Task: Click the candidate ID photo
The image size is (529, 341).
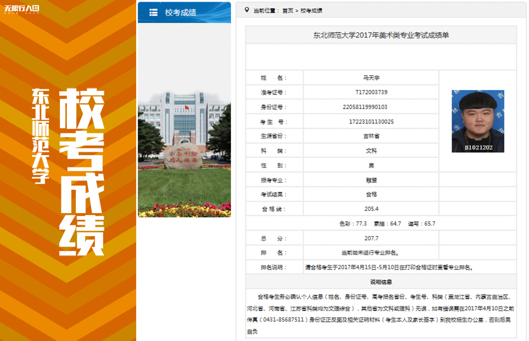Action: [478, 121]
